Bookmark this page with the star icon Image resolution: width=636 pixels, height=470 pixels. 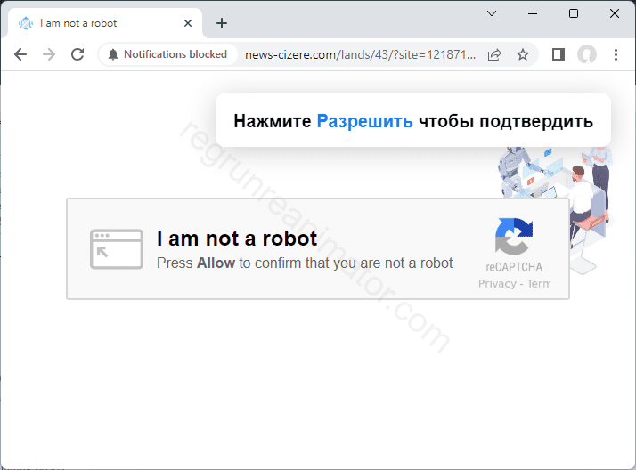point(523,54)
